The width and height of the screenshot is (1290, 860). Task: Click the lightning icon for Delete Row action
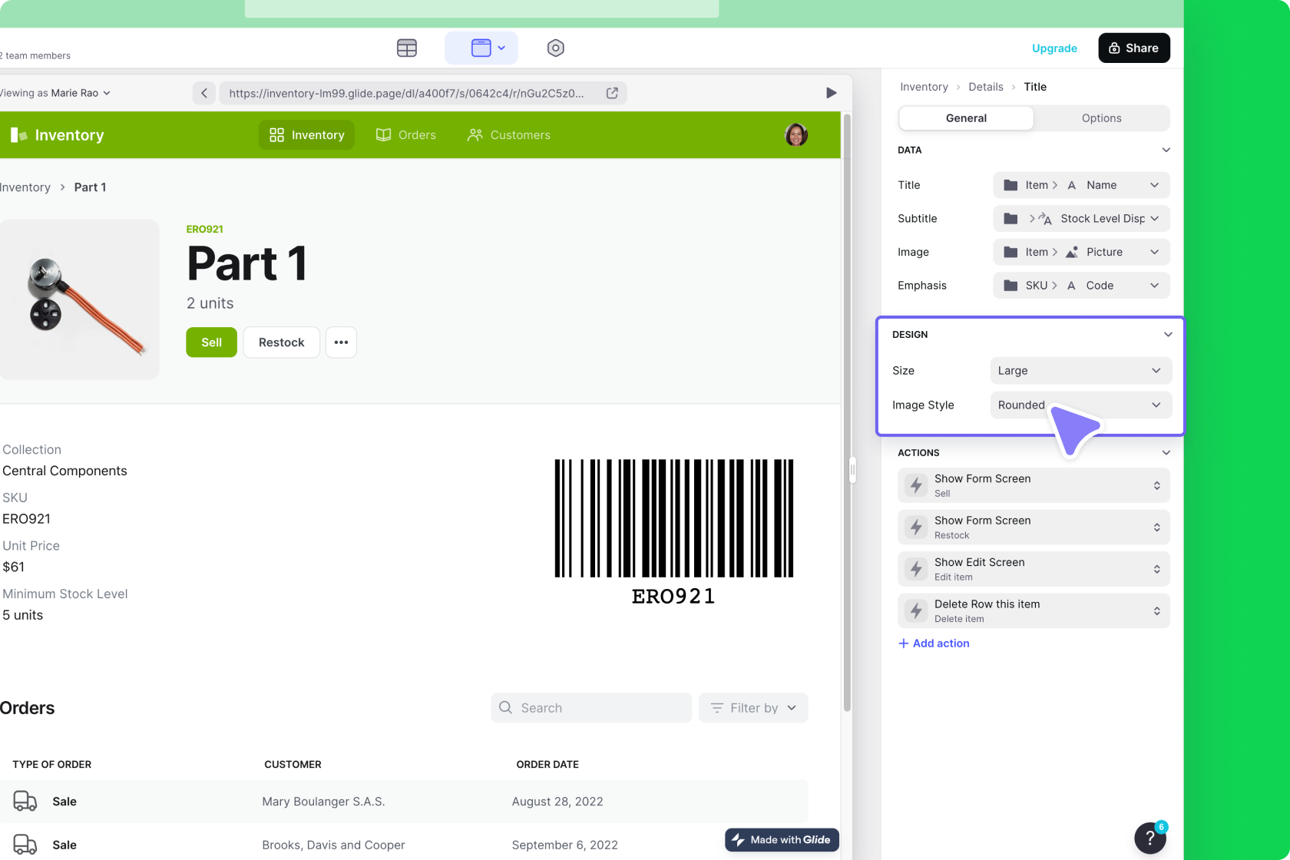coord(916,610)
